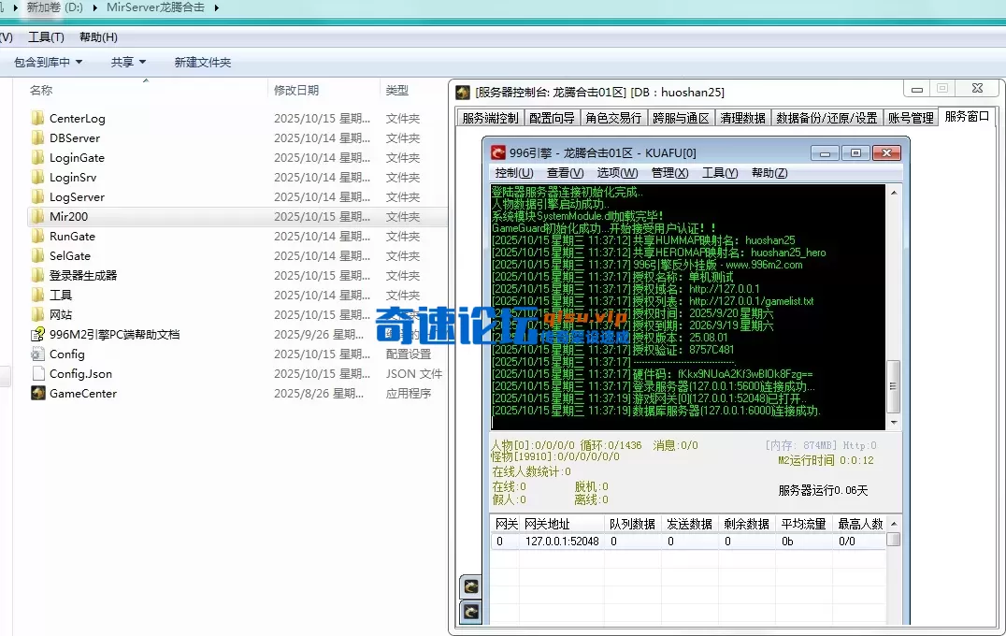Click the 服务器控制台 window title bar icon
The width and height of the screenshot is (1006, 636).
tap(463, 92)
